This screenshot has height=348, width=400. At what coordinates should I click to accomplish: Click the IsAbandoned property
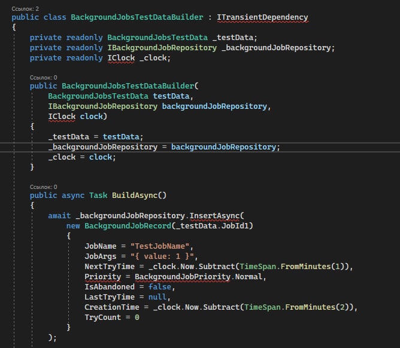pos(110,287)
